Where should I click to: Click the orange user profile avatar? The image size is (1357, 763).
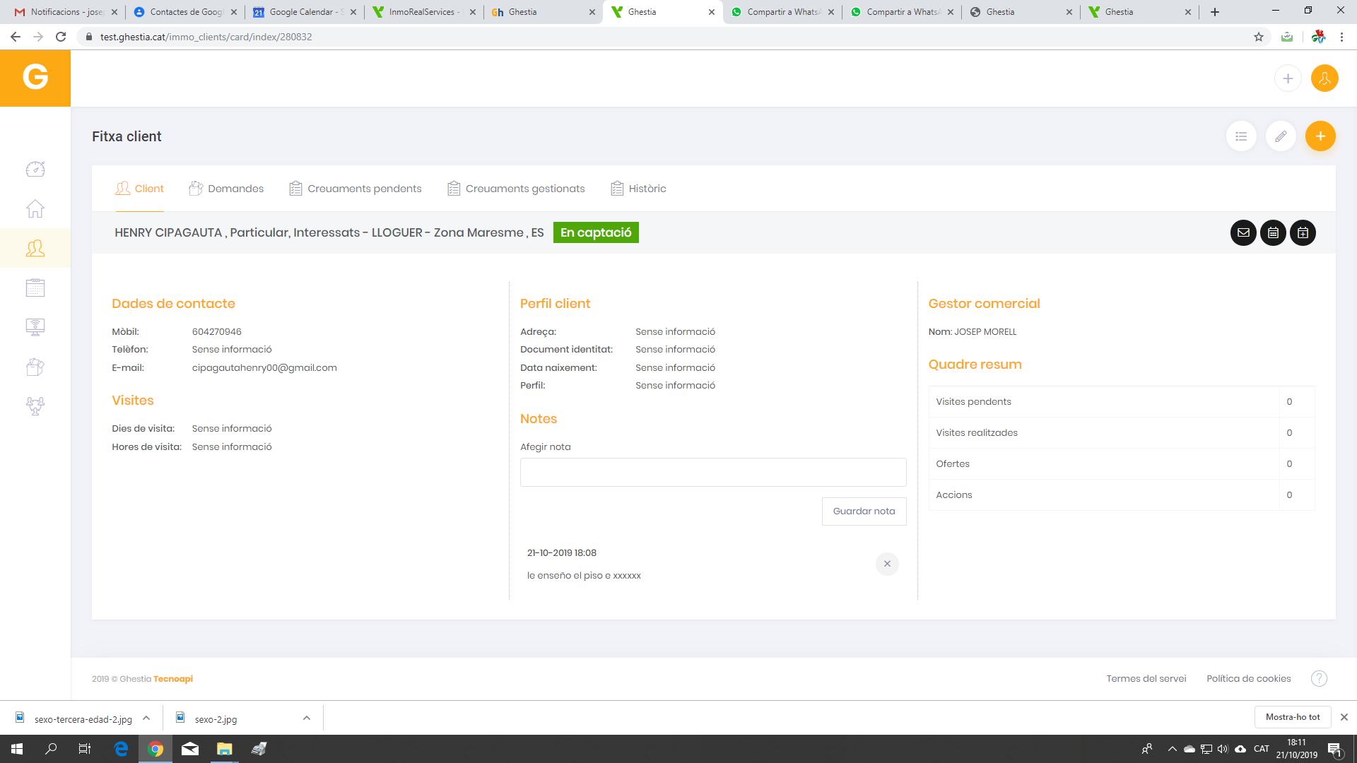[x=1324, y=78]
